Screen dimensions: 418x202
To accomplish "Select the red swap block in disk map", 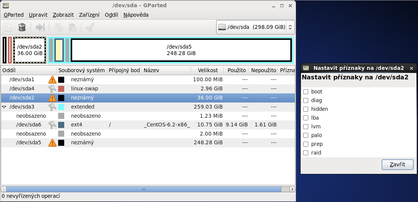I will click(x=10, y=50).
